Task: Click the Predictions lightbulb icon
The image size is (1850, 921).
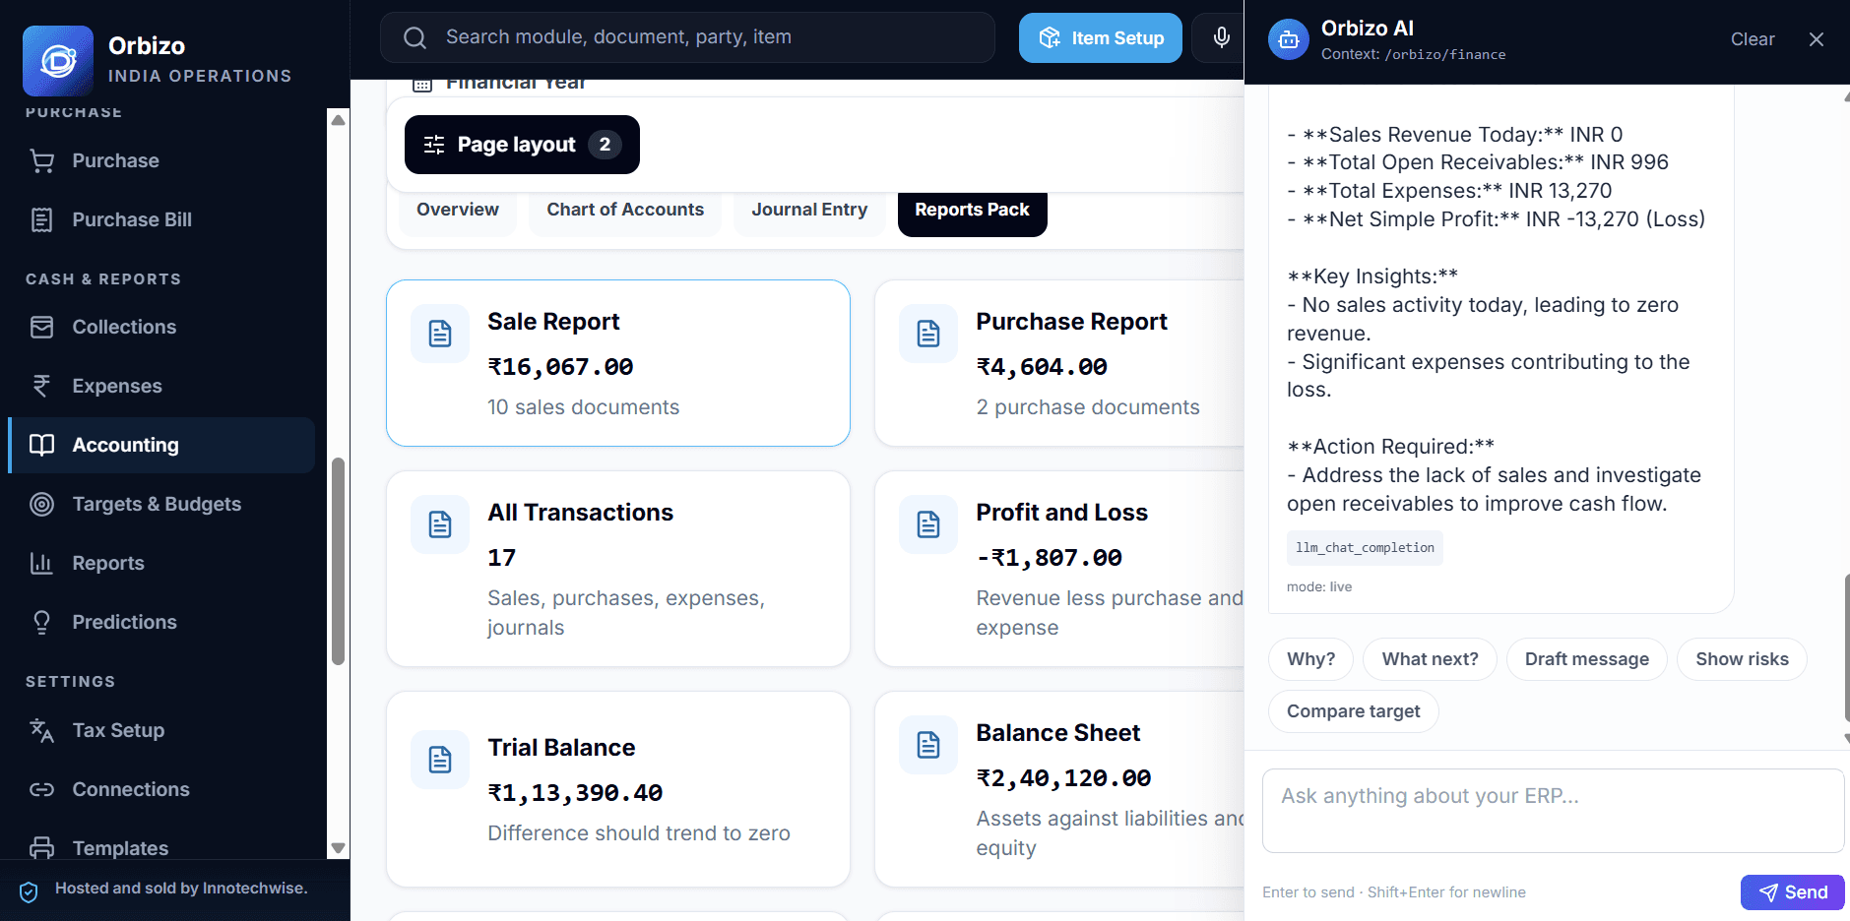Action: pos(41,622)
